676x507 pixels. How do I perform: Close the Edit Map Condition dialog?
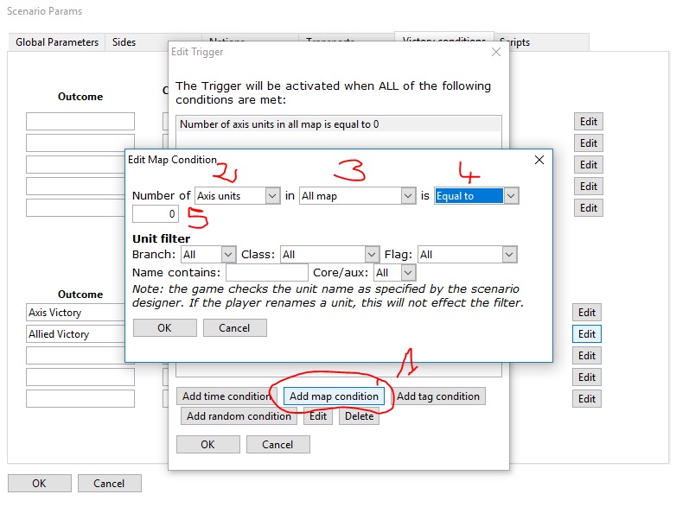coord(539,160)
